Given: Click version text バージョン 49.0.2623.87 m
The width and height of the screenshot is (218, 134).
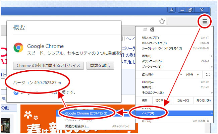Looking at the screenshot, I should coord(37,83).
